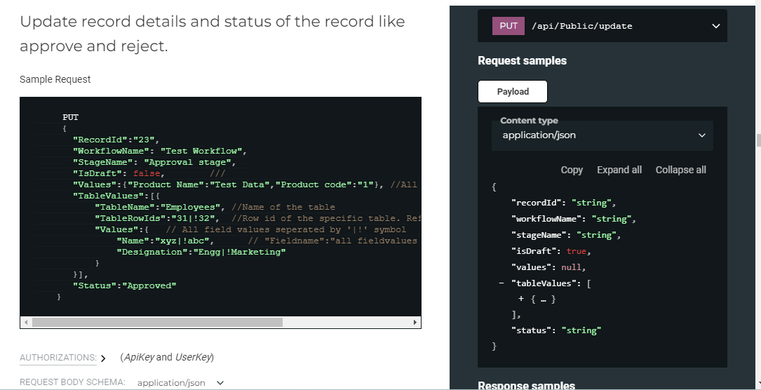Viewport: 761px width, 390px height.
Task: Click the left scroll arrow under the sample code
Action: point(25,323)
